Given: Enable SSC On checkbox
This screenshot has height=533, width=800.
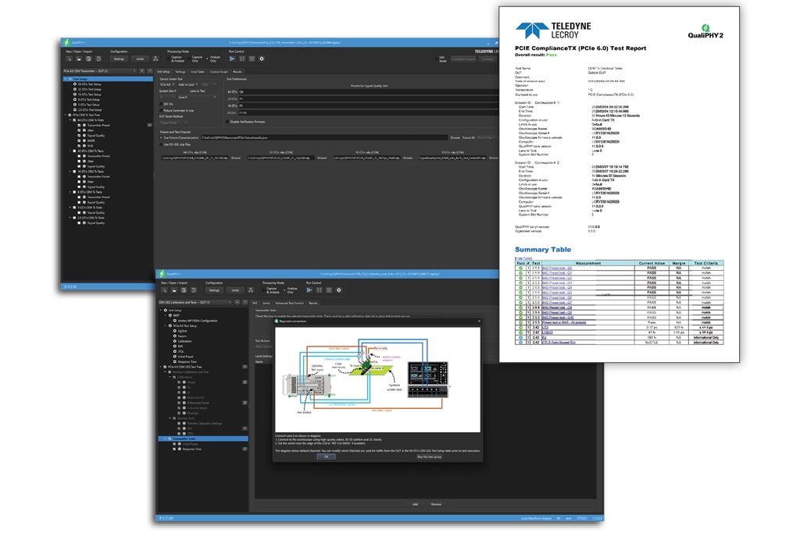Looking at the screenshot, I should pos(161,104).
